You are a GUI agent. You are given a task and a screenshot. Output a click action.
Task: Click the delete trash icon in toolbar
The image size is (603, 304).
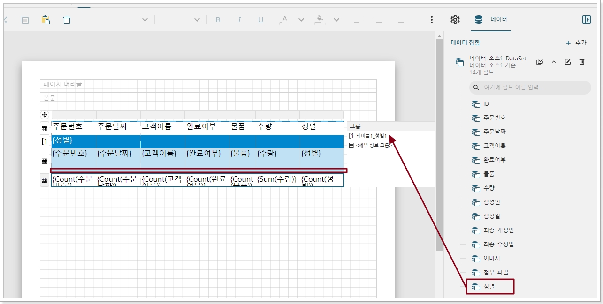pos(67,20)
